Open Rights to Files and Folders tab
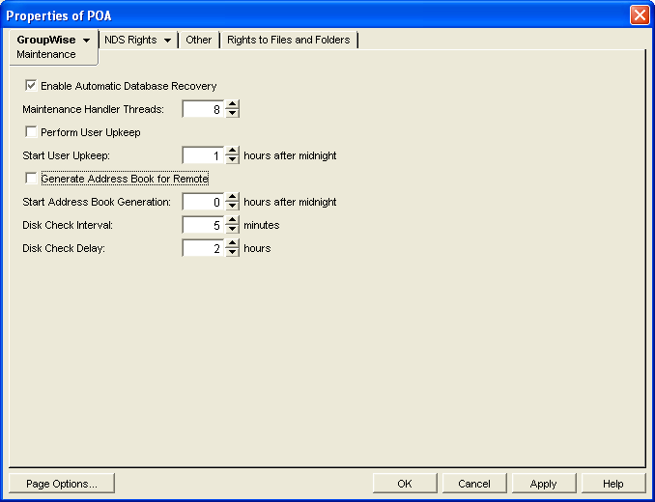 [289, 40]
